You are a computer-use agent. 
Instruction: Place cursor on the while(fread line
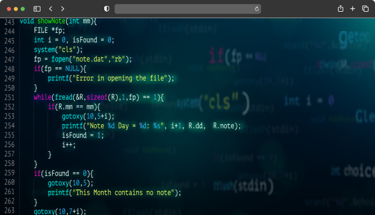98,97
